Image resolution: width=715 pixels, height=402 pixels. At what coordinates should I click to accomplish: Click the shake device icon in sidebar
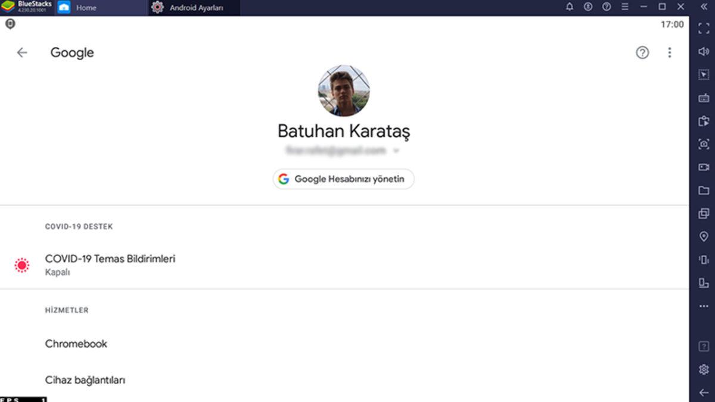(704, 260)
